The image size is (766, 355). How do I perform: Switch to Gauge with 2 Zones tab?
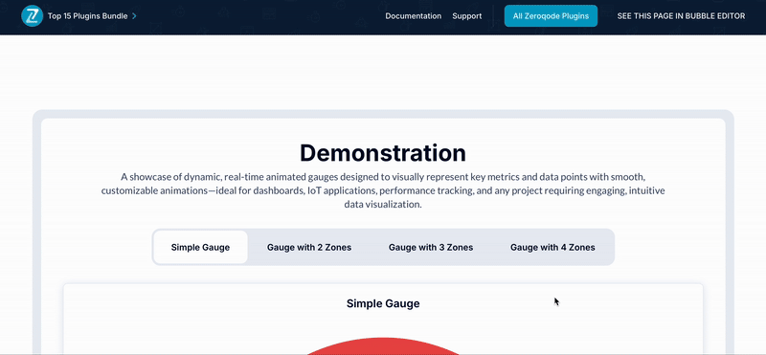click(308, 247)
